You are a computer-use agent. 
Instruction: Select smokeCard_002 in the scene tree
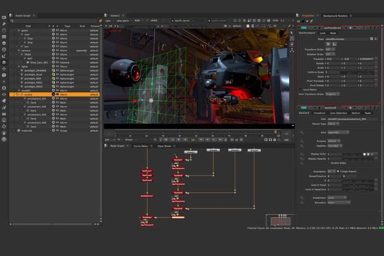click(x=37, y=106)
